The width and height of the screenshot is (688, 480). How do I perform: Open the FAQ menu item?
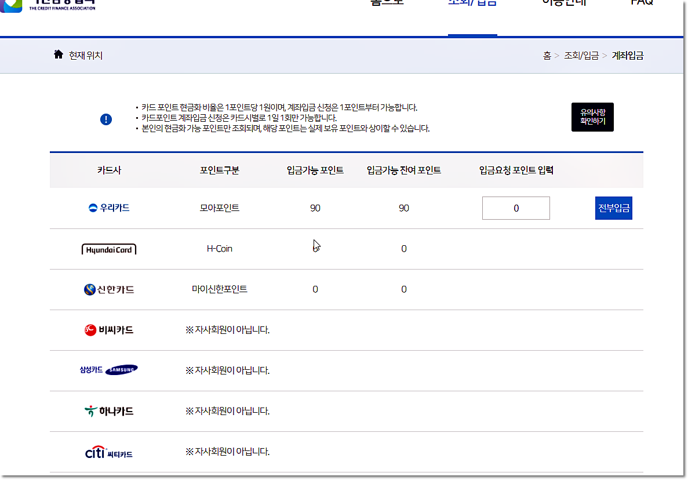click(x=642, y=3)
